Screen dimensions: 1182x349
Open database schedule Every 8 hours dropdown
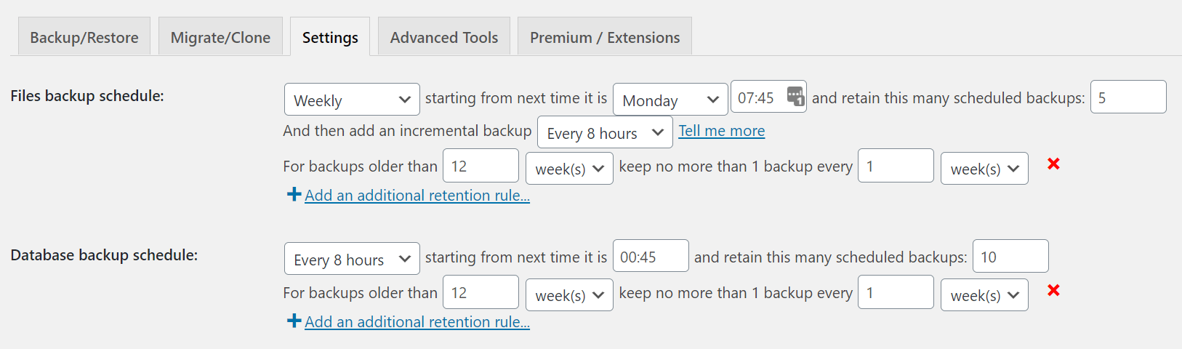click(352, 259)
